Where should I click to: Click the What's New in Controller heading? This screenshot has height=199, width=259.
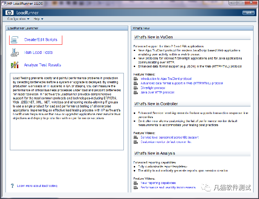point(156,104)
